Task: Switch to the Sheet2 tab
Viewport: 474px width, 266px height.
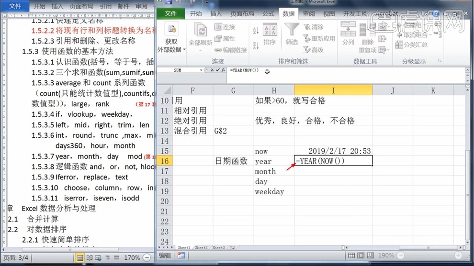Action: click(201, 248)
